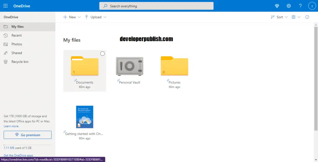The height and width of the screenshot is (162, 318).
Task: Click the scrollbar up arrow
Action: tap(316, 24)
